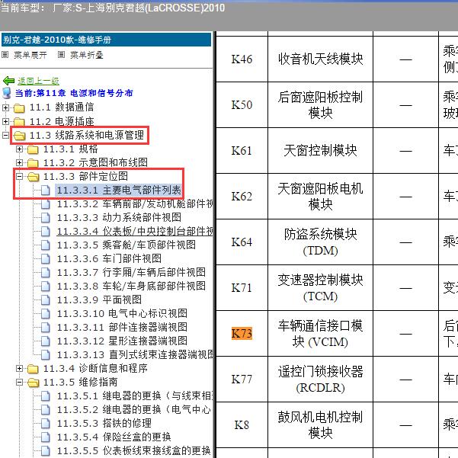Open 11.3.5.2 继电器的更换(电气中心) page

pos(134,409)
